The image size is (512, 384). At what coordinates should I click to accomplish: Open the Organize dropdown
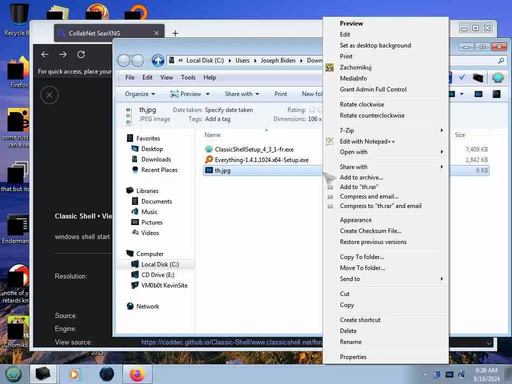(140, 94)
